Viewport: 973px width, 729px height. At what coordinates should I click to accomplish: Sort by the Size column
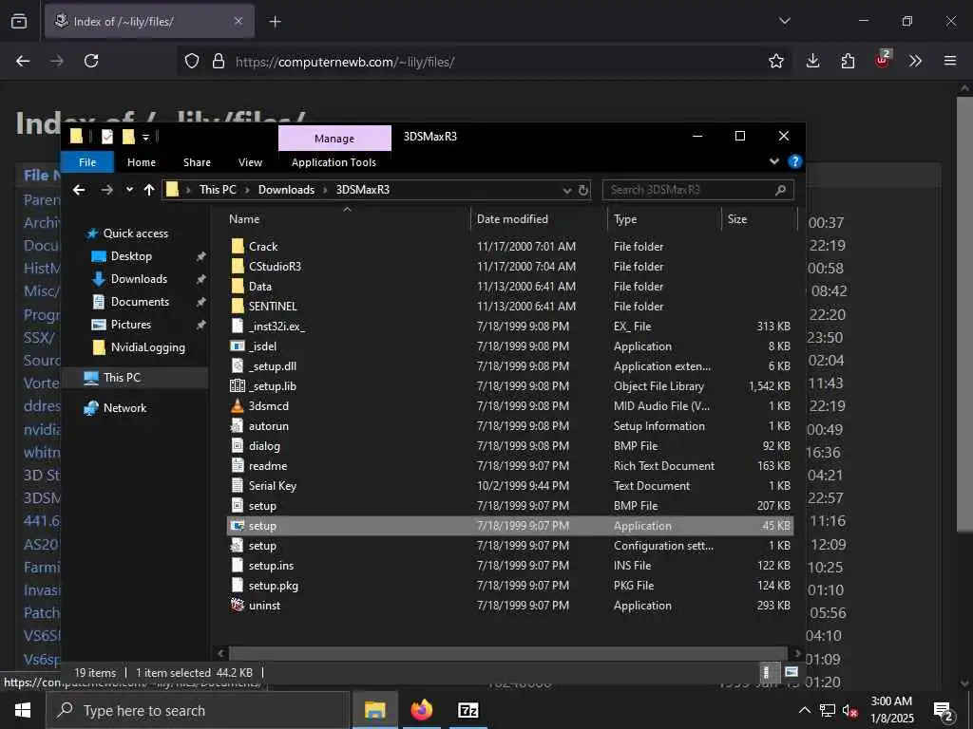point(759,219)
